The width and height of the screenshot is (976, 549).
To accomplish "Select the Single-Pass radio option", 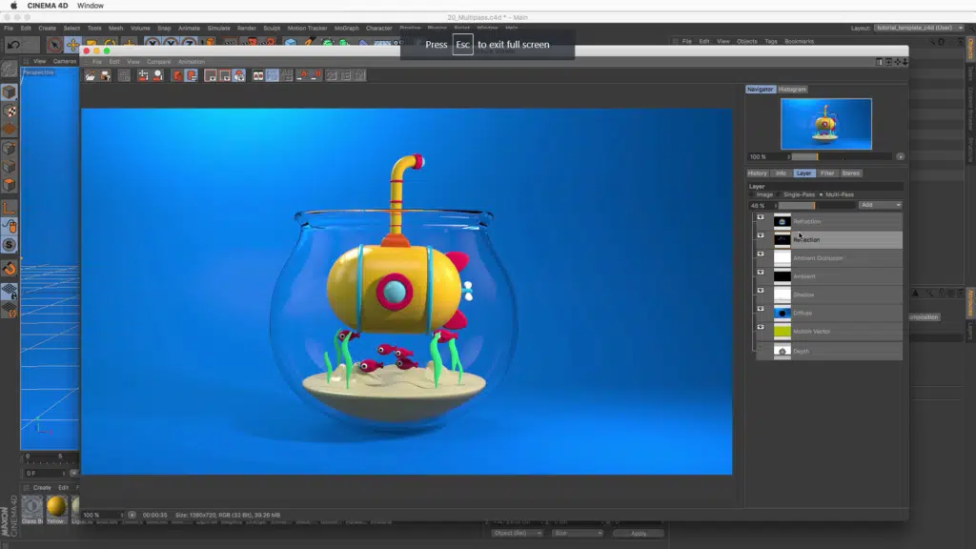I will (780, 194).
